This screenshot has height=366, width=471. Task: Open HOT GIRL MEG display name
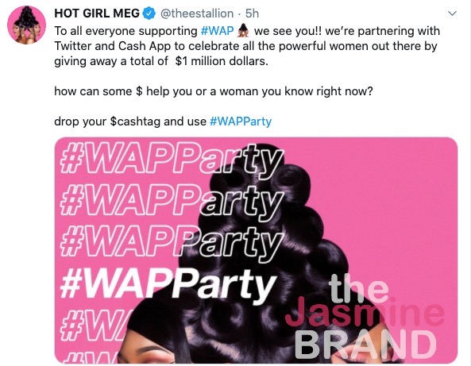pyautogui.click(x=97, y=13)
